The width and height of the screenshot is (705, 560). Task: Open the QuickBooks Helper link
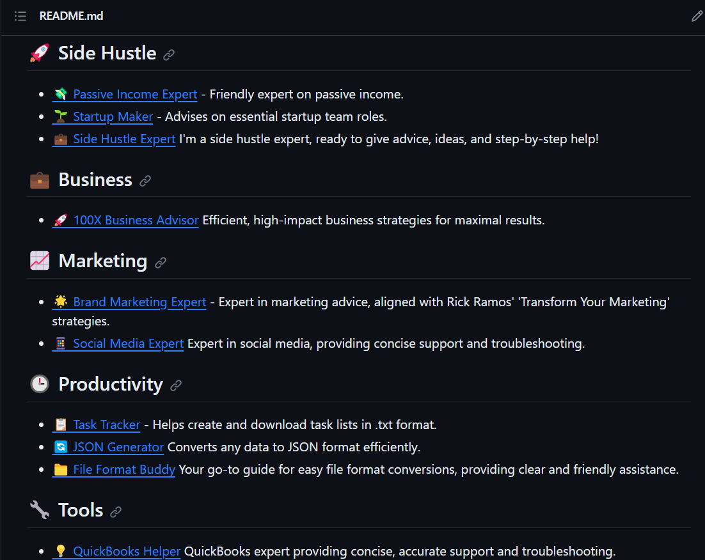tap(126, 552)
